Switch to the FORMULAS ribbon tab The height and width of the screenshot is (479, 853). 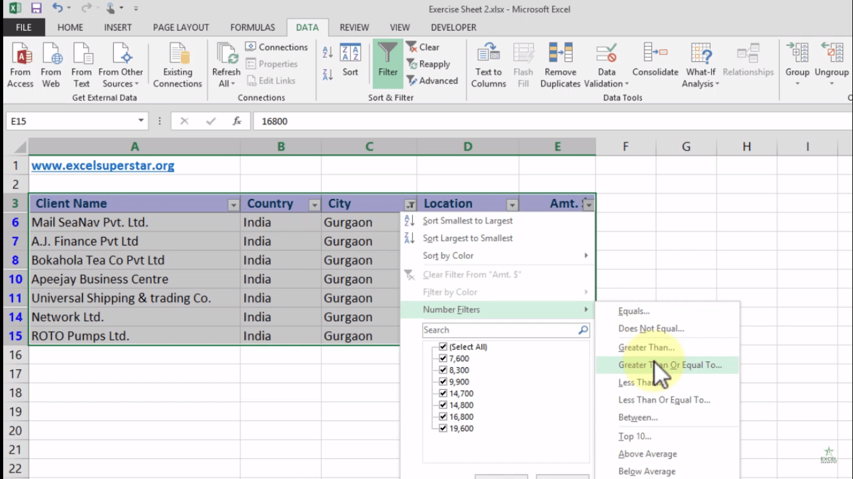[x=252, y=27]
